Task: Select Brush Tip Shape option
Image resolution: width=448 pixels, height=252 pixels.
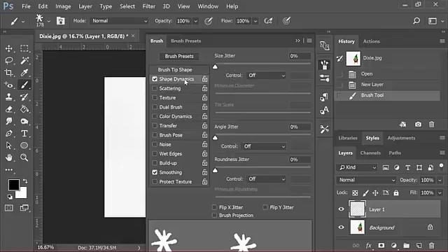Action: point(175,70)
